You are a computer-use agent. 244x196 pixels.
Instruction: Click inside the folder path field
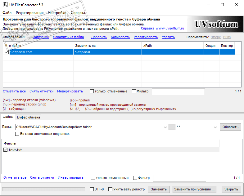pyautogui.click(x=89, y=127)
